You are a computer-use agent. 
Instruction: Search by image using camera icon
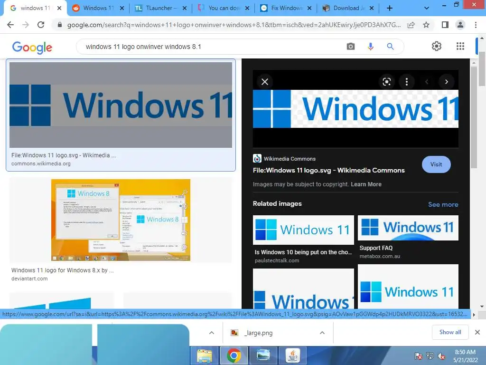coord(351,47)
